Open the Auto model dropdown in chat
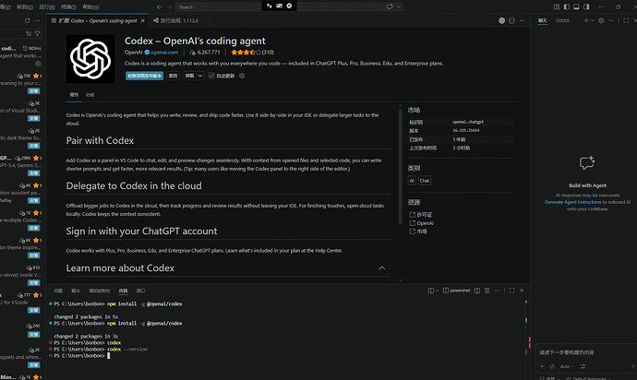Viewport: 637px width, 380px height. pos(567,366)
